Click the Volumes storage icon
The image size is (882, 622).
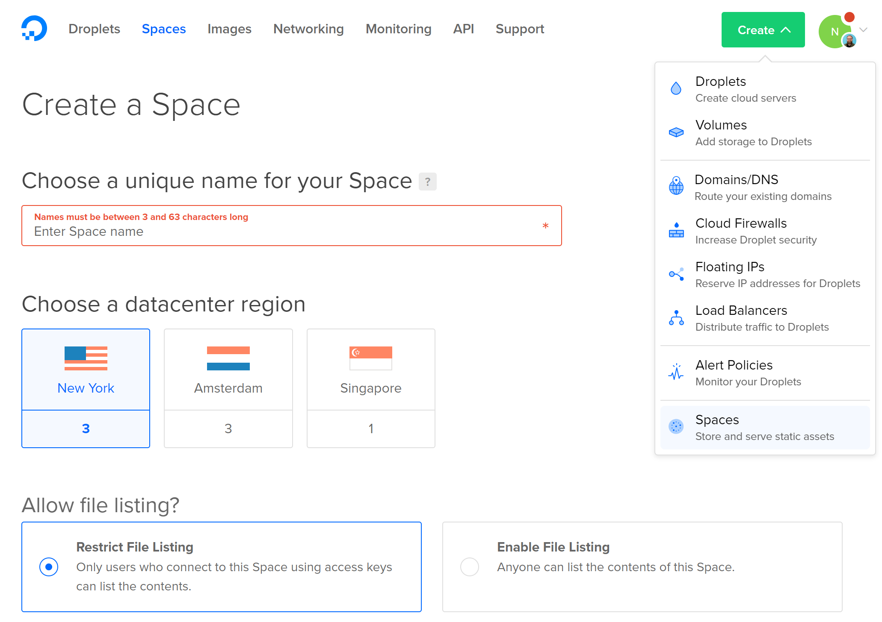pos(676,132)
